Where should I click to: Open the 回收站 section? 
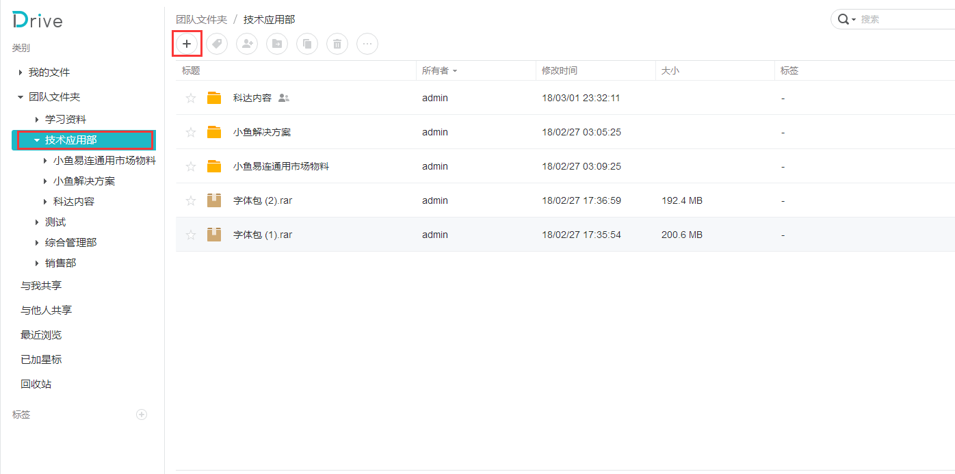click(x=36, y=384)
